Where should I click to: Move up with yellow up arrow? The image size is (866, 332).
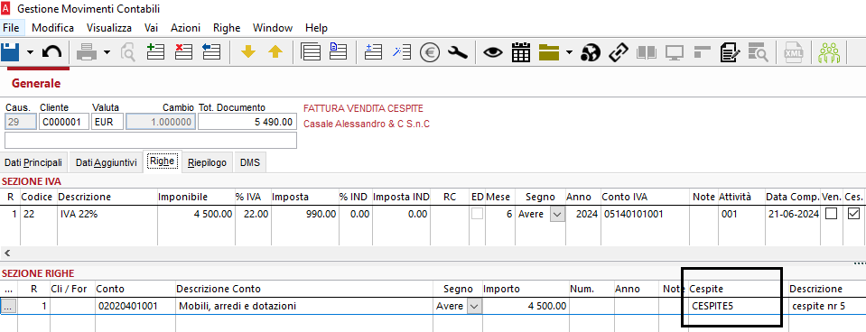(x=275, y=51)
